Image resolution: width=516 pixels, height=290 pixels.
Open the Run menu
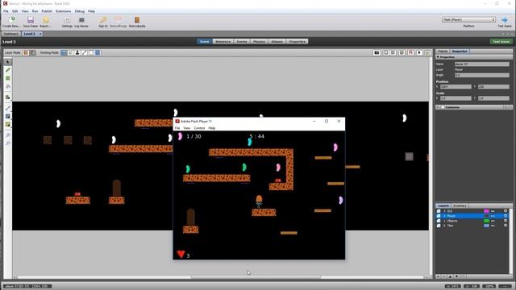click(35, 11)
